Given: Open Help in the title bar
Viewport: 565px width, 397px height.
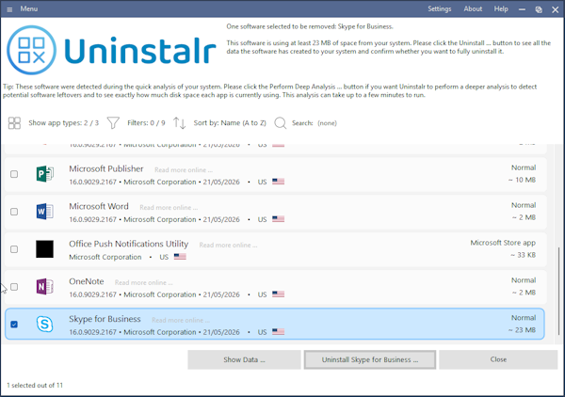Looking at the screenshot, I should [501, 9].
